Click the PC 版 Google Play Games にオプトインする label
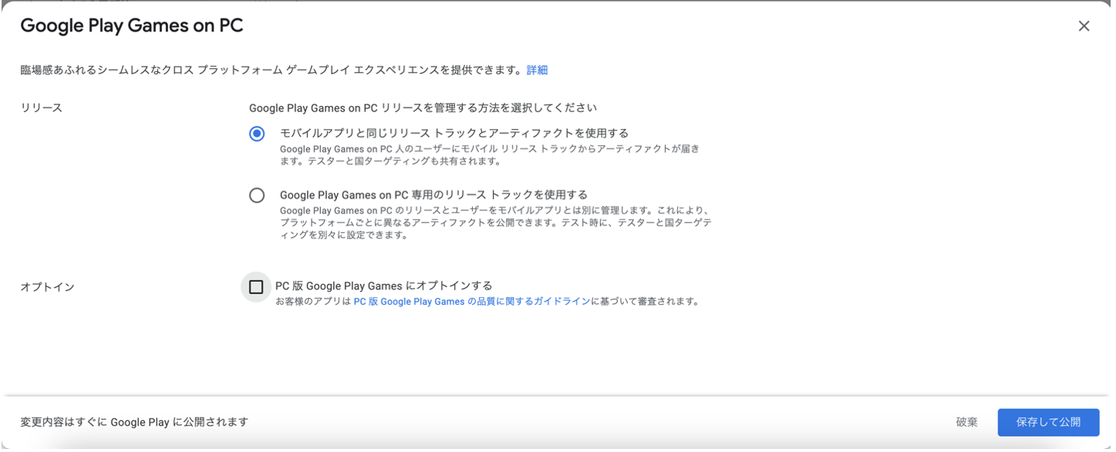This screenshot has width=1116, height=452. pyautogui.click(x=384, y=286)
